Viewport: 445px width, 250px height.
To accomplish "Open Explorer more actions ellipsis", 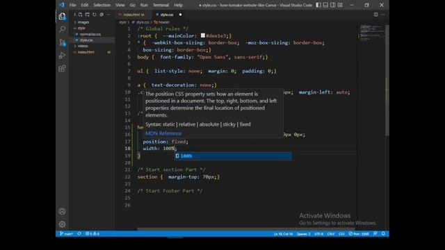I will coord(108,15).
